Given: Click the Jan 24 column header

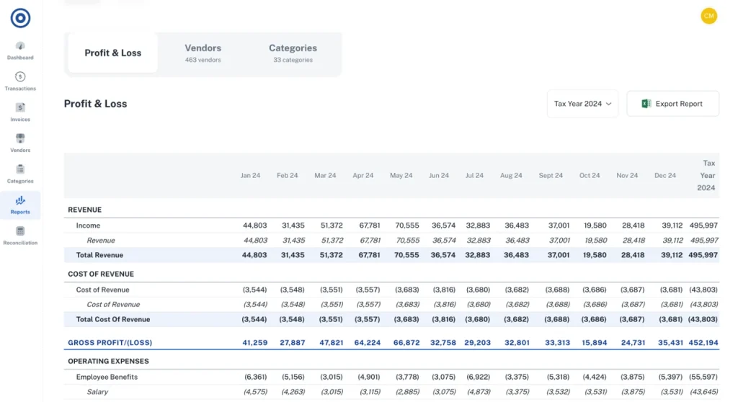Looking at the screenshot, I should click(x=250, y=175).
